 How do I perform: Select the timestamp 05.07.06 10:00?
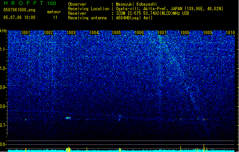19,17
